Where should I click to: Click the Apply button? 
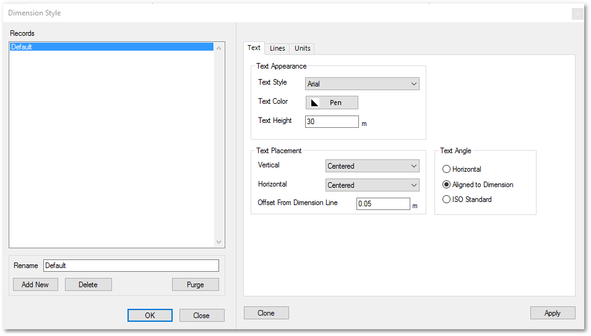coord(553,313)
